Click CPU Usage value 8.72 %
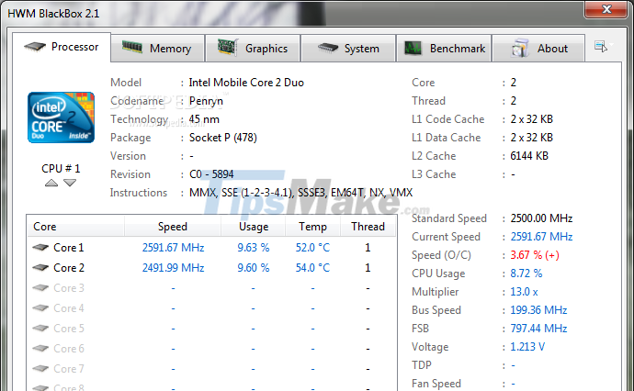This screenshot has width=634, height=391. [x=526, y=274]
